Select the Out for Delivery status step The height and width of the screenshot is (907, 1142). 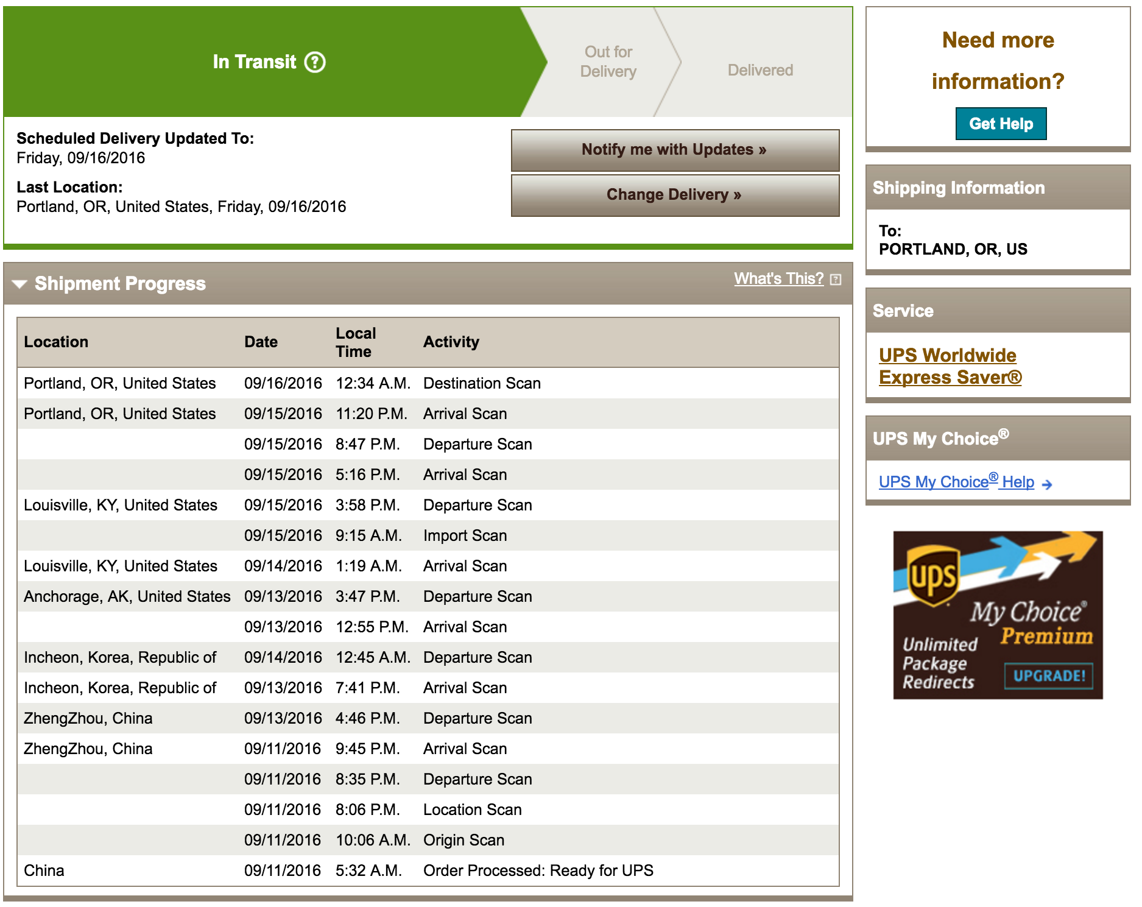tap(608, 62)
